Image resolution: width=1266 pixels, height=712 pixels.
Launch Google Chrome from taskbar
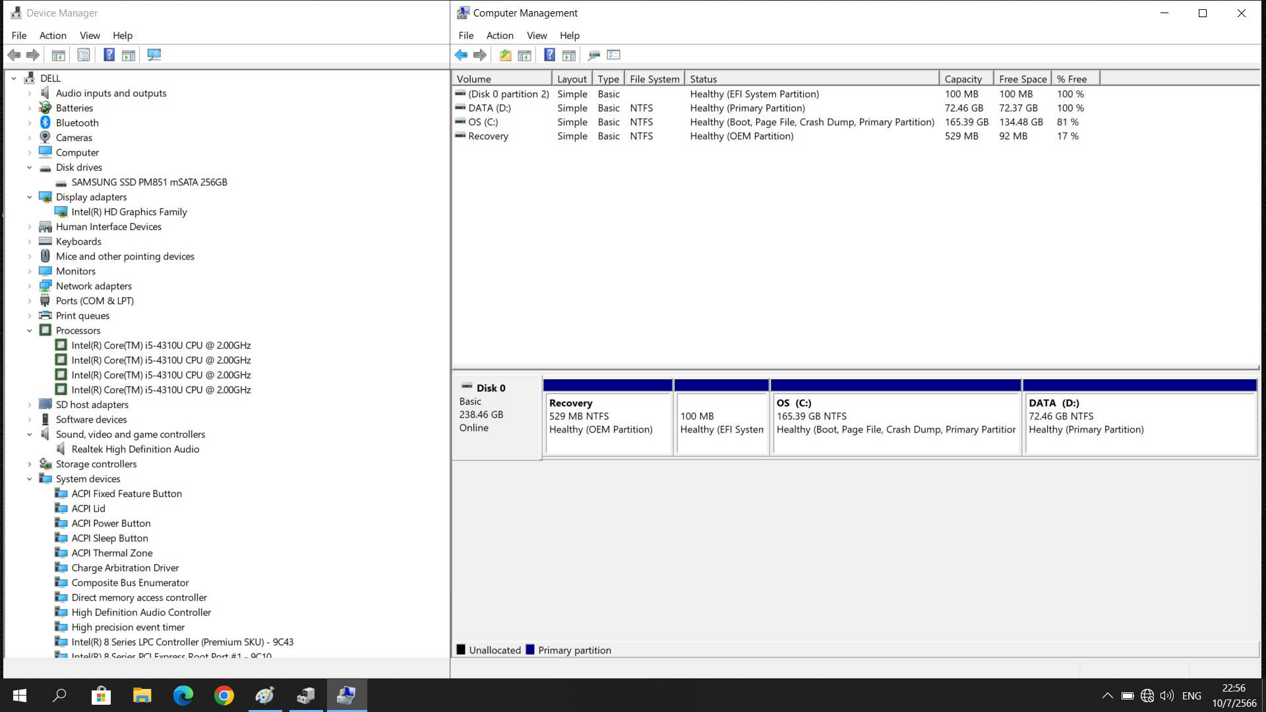224,696
